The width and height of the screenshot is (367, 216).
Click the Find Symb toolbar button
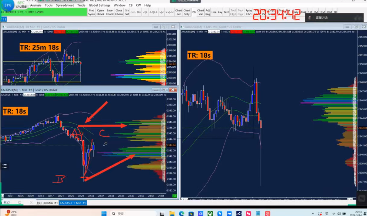pyautogui.click(x=91, y=12)
